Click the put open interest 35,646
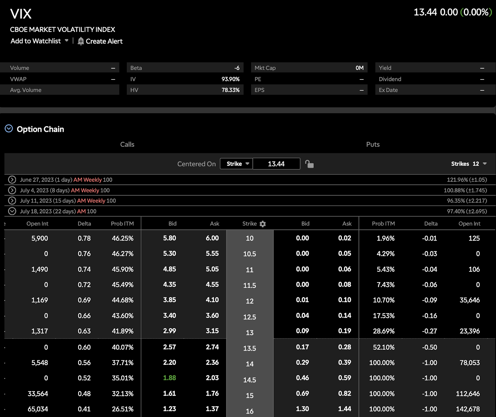This screenshot has width=496, height=417. tap(470, 300)
